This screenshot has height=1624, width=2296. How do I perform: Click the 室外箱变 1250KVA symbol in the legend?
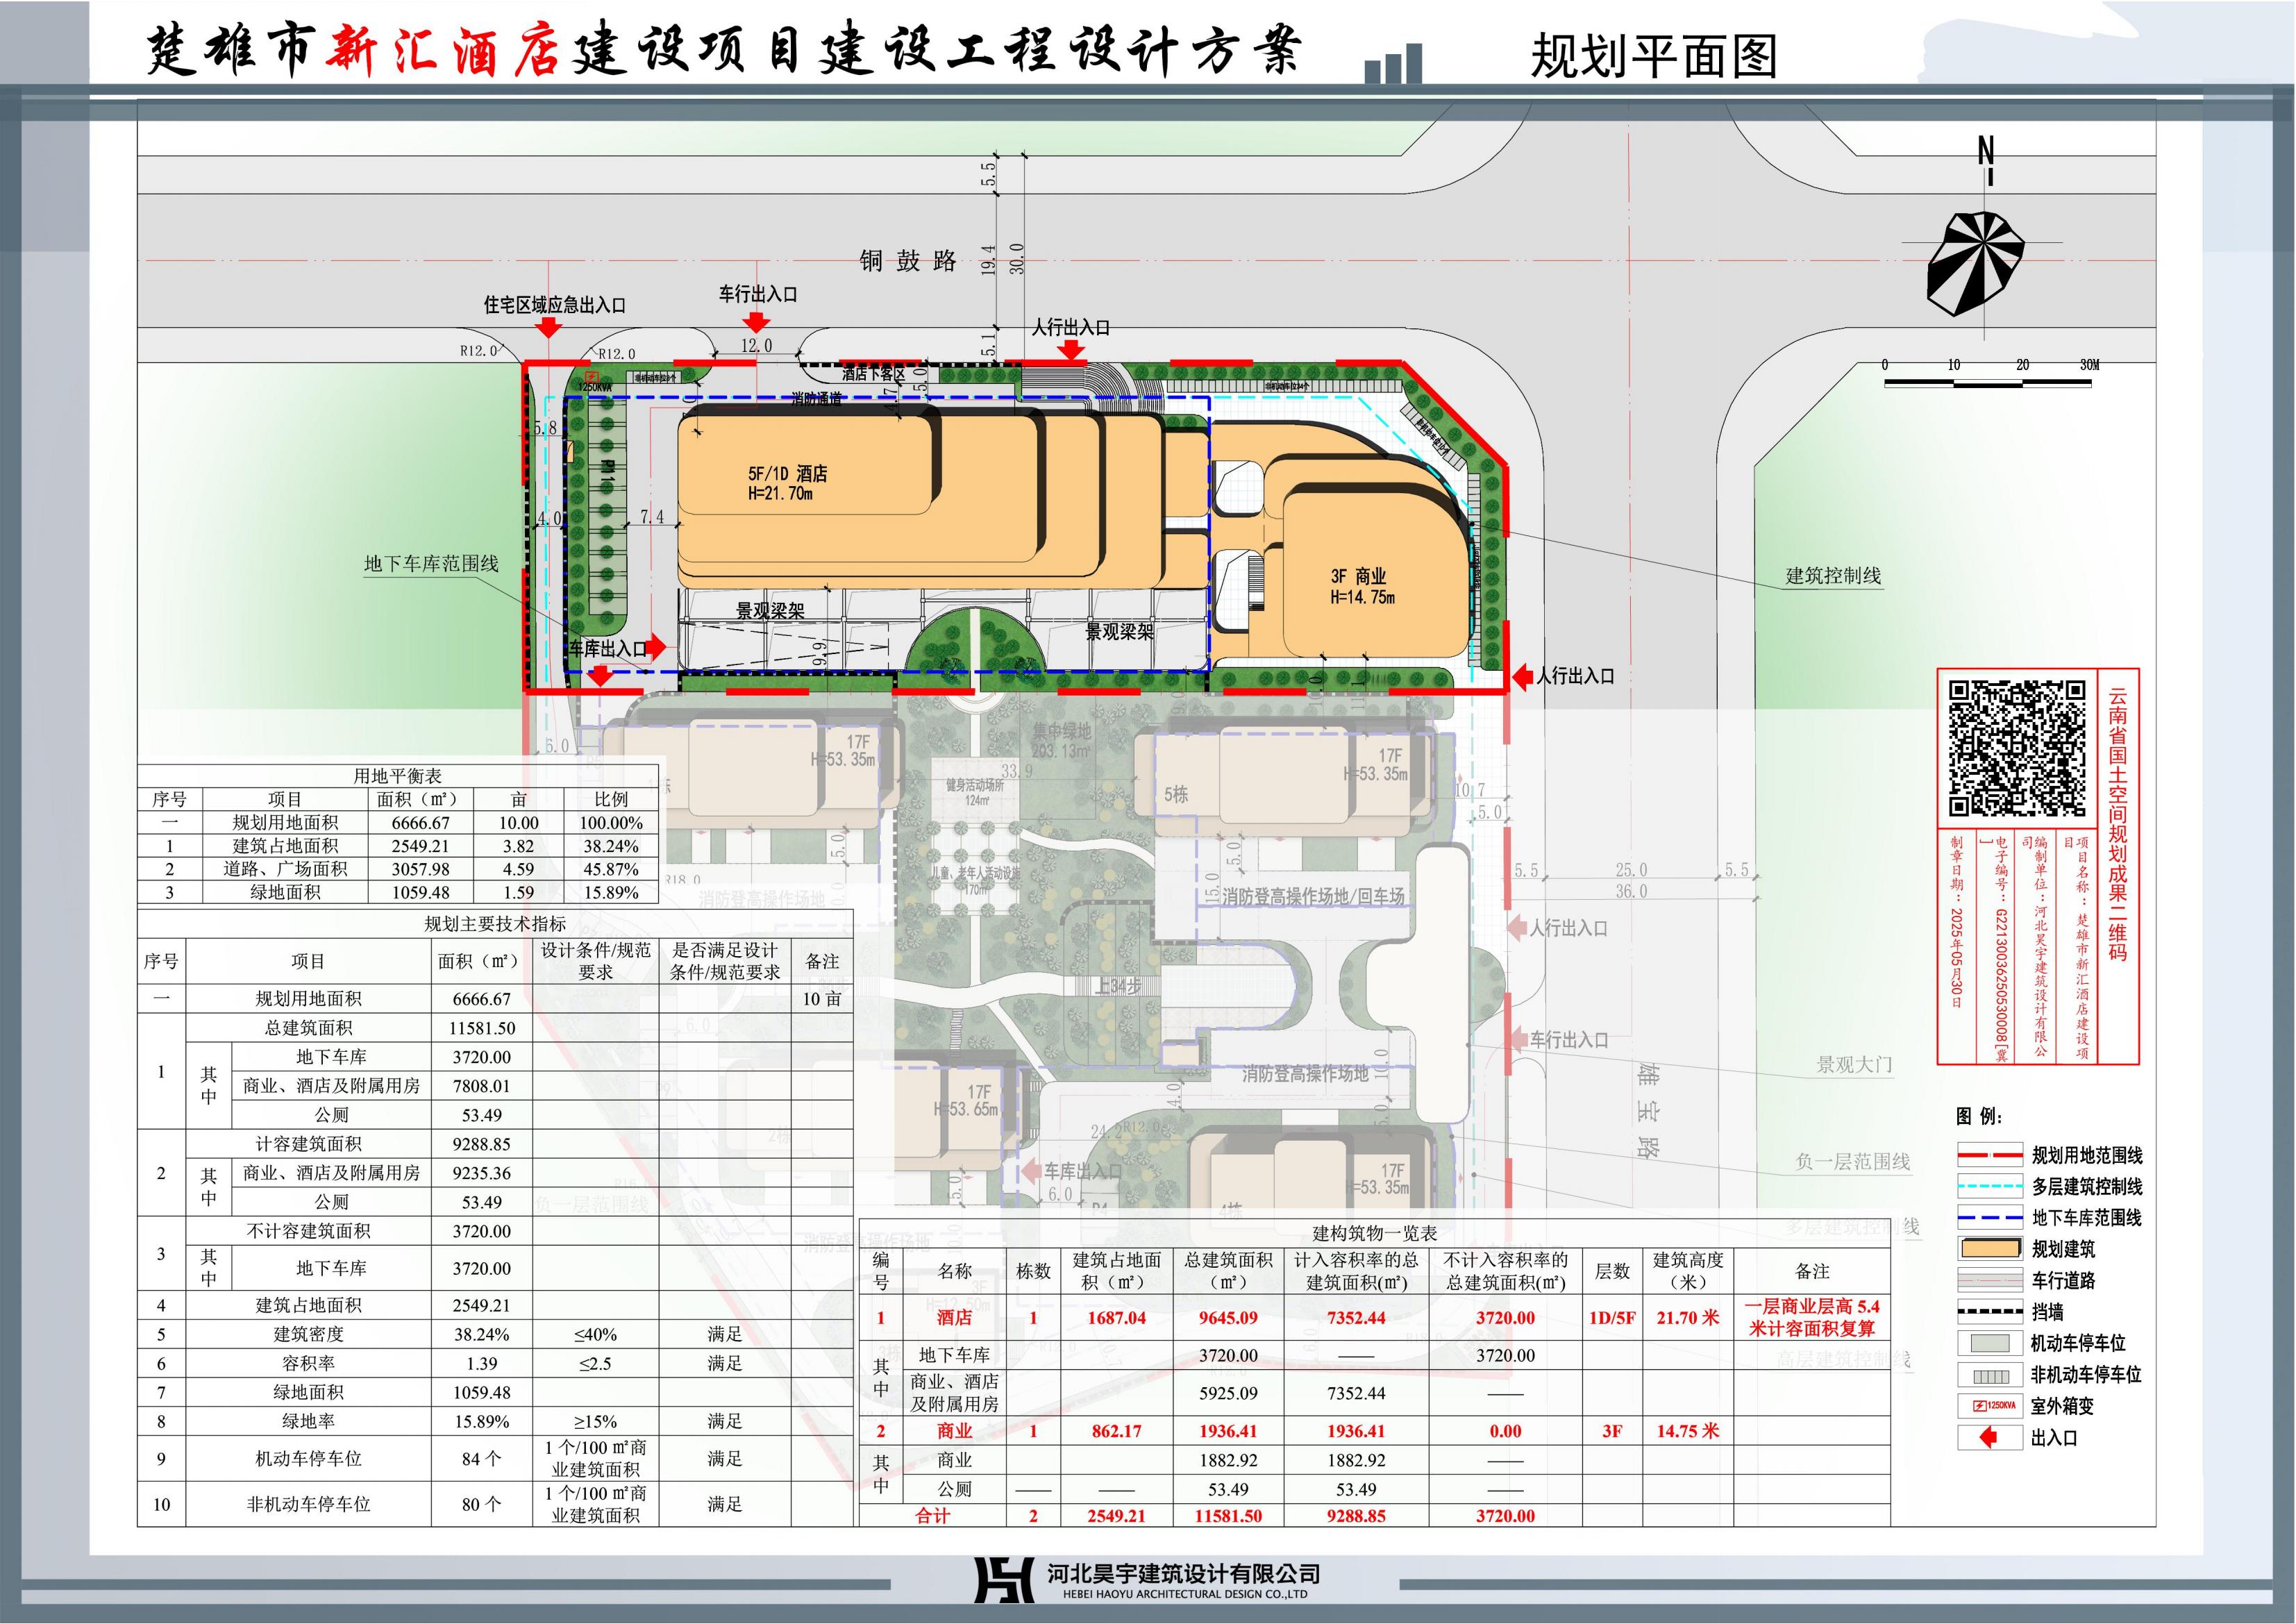tap(1990, 1406)
